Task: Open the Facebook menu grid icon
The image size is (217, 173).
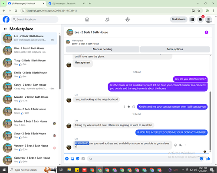Action: click(192, 19)
